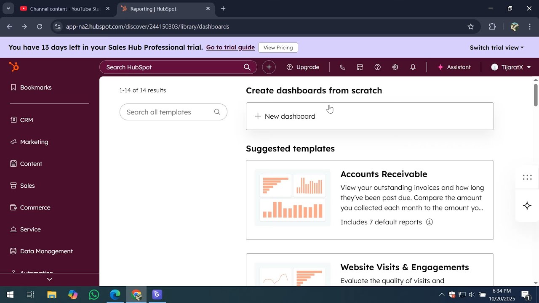This screenshot has width=539, height=303.
Task: Go back in browser history
Action: (9, 27)
